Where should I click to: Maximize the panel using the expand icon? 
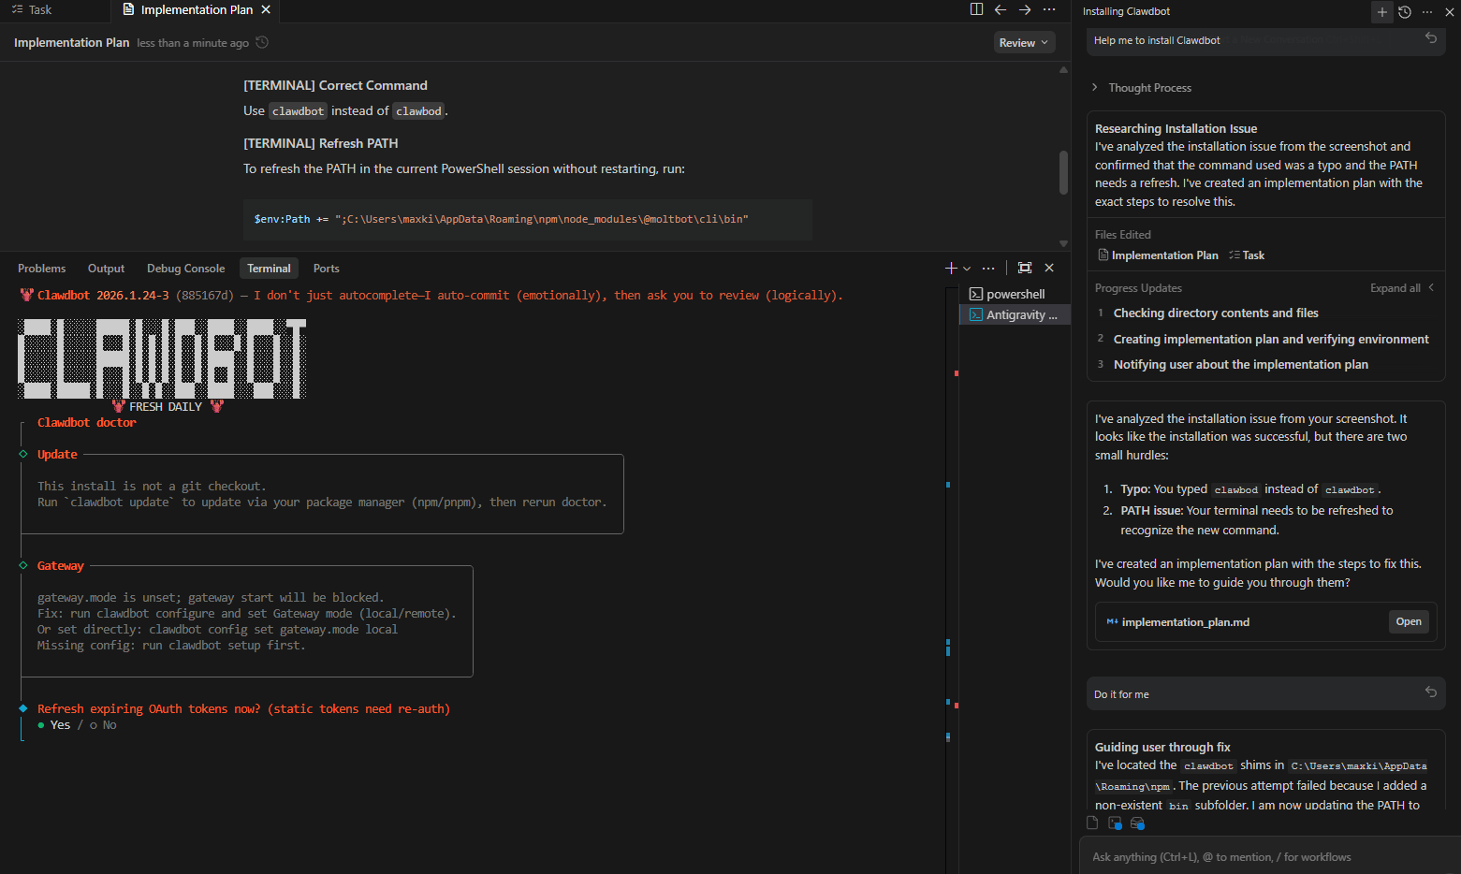click(1024, 268)
